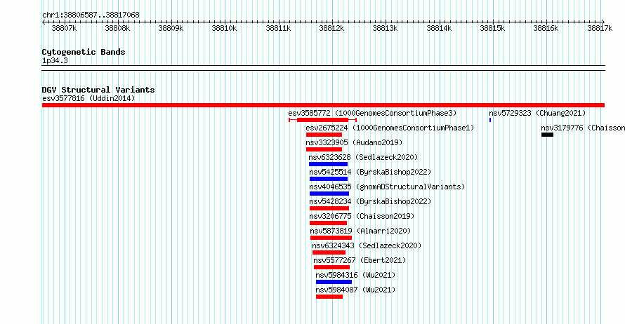Open nsv3206775 (Chaisson2019) label
Image resolution: width=625 pixels, height=324 pixels.
tap(362, 216)
